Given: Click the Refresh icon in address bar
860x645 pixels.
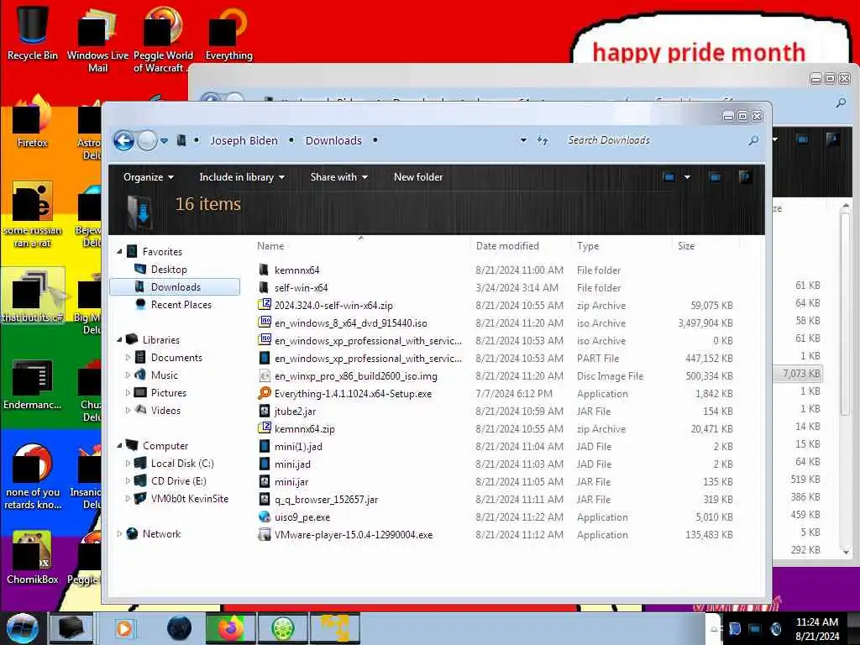Looking at the screenshot, I should coord(543,140).
